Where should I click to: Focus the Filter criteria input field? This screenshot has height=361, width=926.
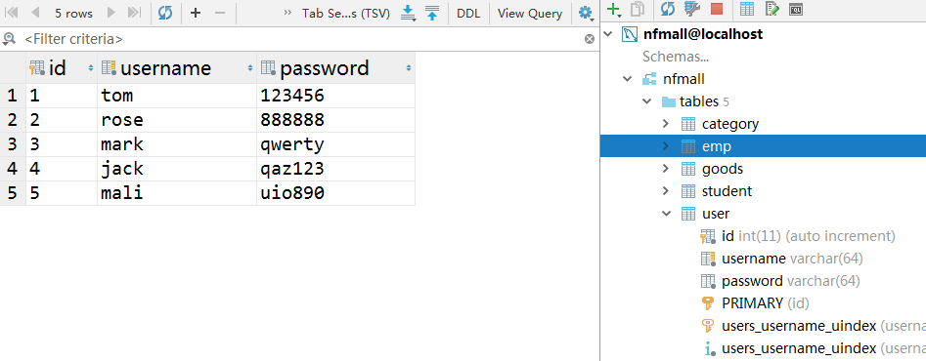[x=301, y=39]
